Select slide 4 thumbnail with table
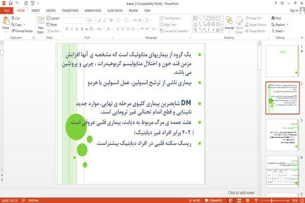Viewport: 305px width, 203px height. 282,171
